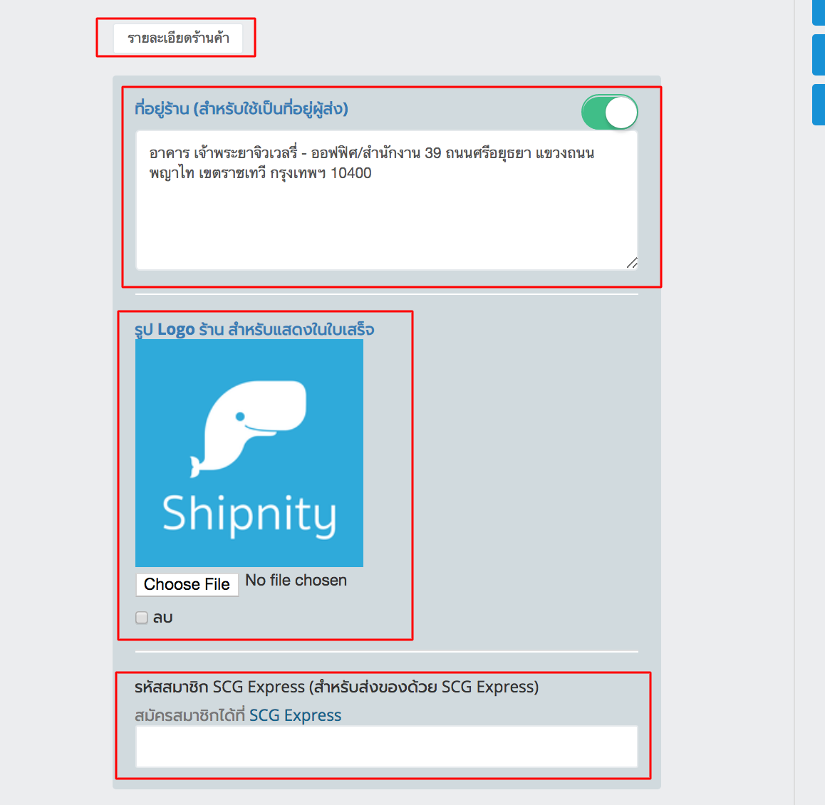Select the Shipnity whale logo thumbnail
Image resolution: width=825 pixels, height=805 pixels.
tap(249, 454)
